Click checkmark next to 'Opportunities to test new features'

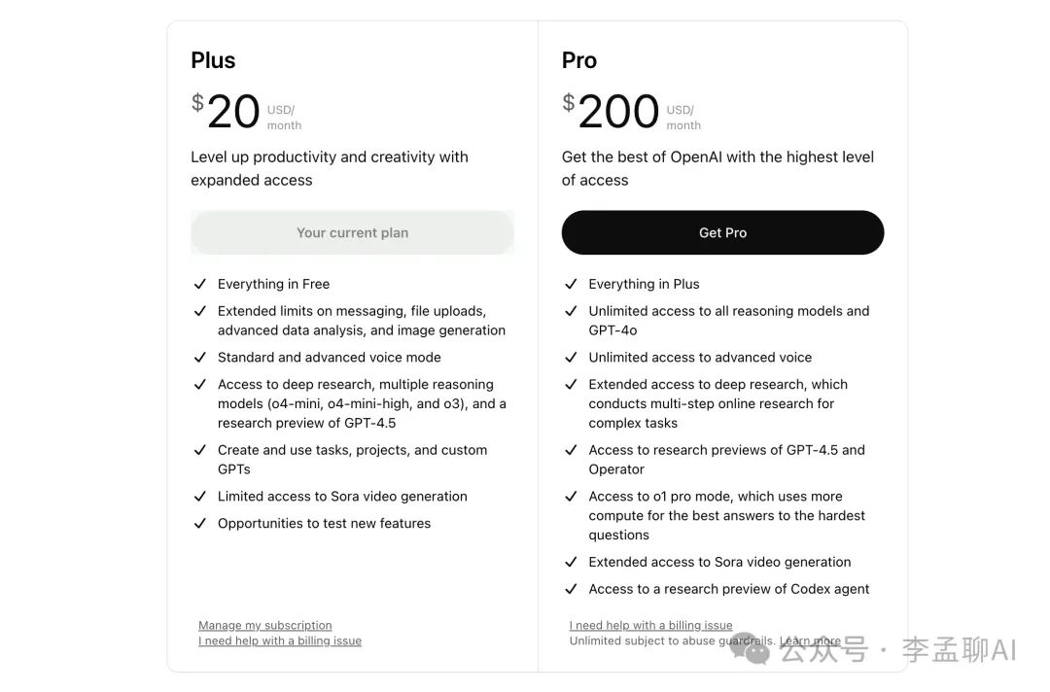point(200,524)
